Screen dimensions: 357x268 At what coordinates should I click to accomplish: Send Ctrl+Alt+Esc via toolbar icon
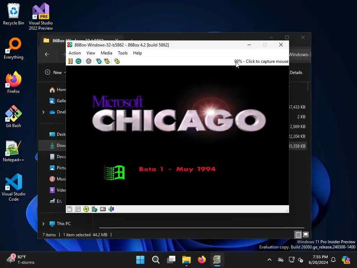coord(107,61)
